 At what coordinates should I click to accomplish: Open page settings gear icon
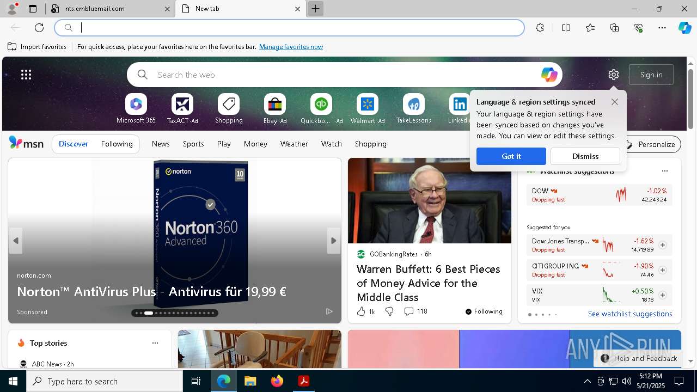coord(614,75)
